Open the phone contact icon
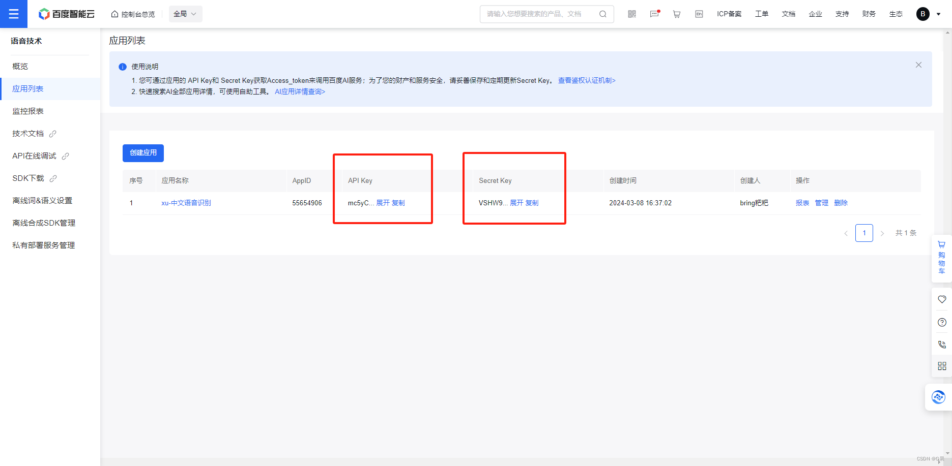This screenshot has width=952, height=466. coord(941,344)
